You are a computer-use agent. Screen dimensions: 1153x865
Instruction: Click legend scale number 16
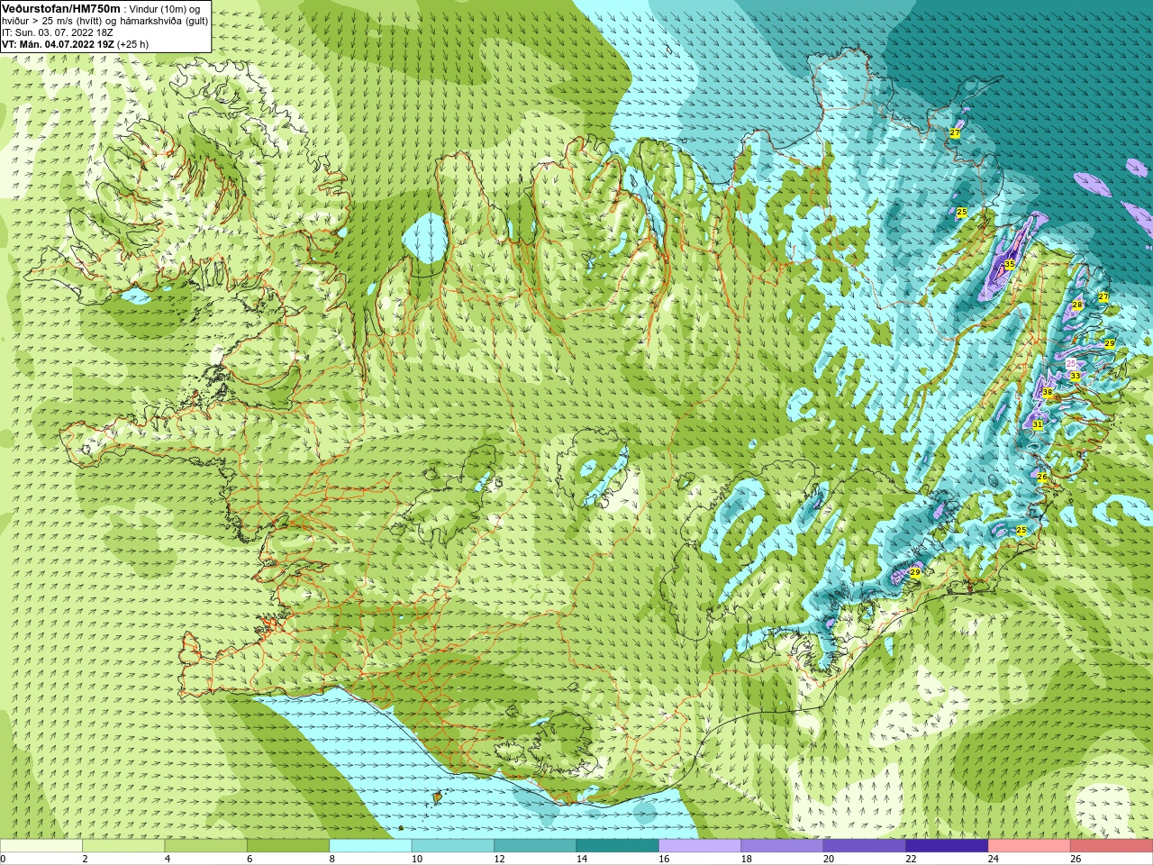(663, 860)
